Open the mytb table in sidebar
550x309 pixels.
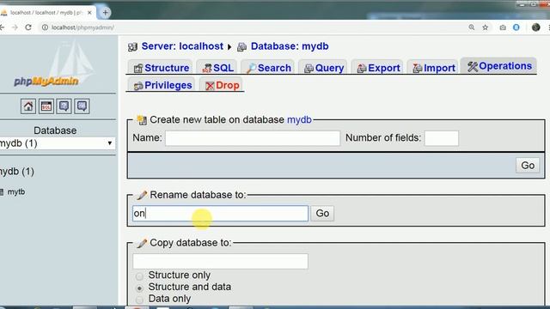click(16, 191)
